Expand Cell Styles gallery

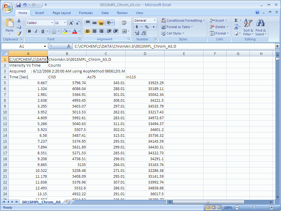[173, 33]
